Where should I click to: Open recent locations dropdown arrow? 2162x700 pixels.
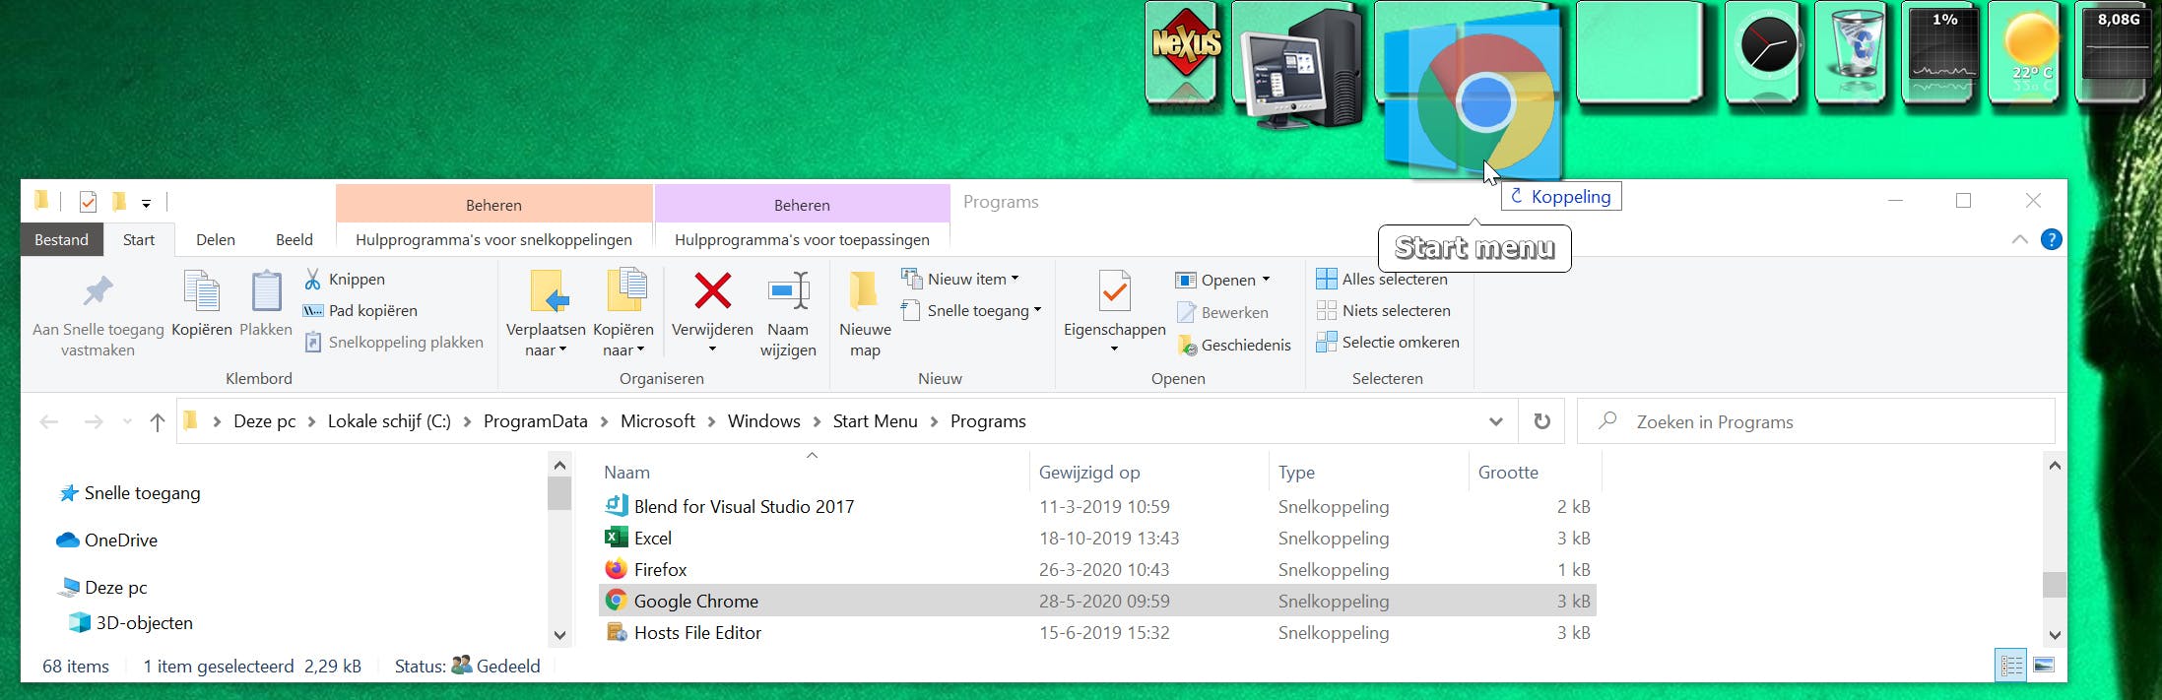point(127,421)
